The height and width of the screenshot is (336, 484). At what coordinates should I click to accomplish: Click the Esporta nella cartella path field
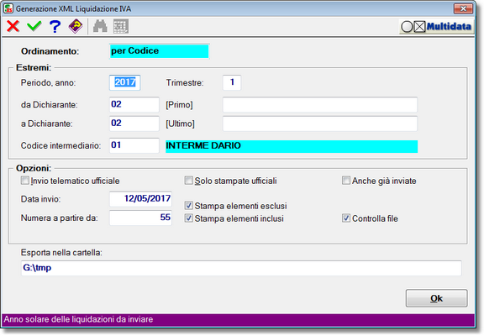click(x=241, y=268)
